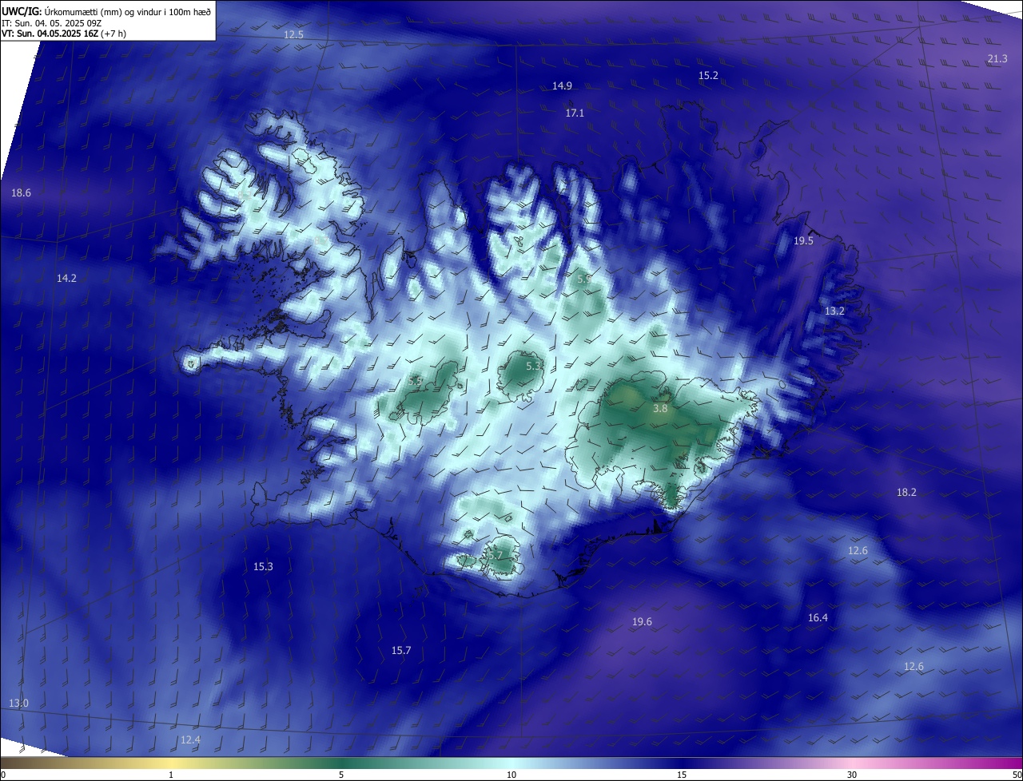Select the 16.4 value label
The image size is (1023, 781).
pos(818,618)
